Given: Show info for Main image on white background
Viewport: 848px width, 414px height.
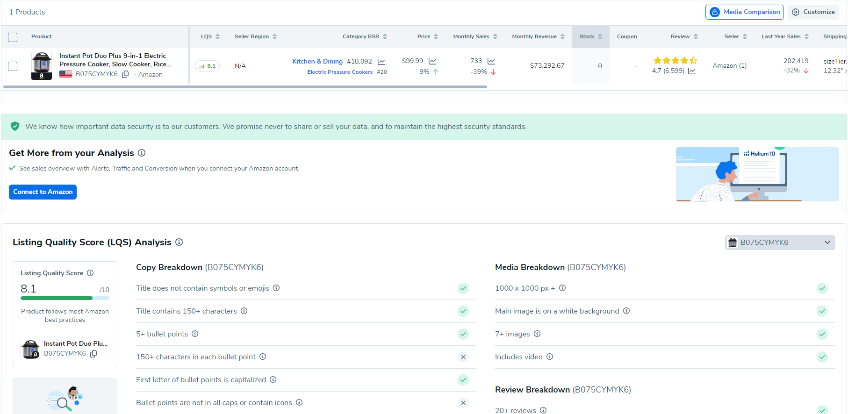Looking at the screenshot, I should click(626, 311).
